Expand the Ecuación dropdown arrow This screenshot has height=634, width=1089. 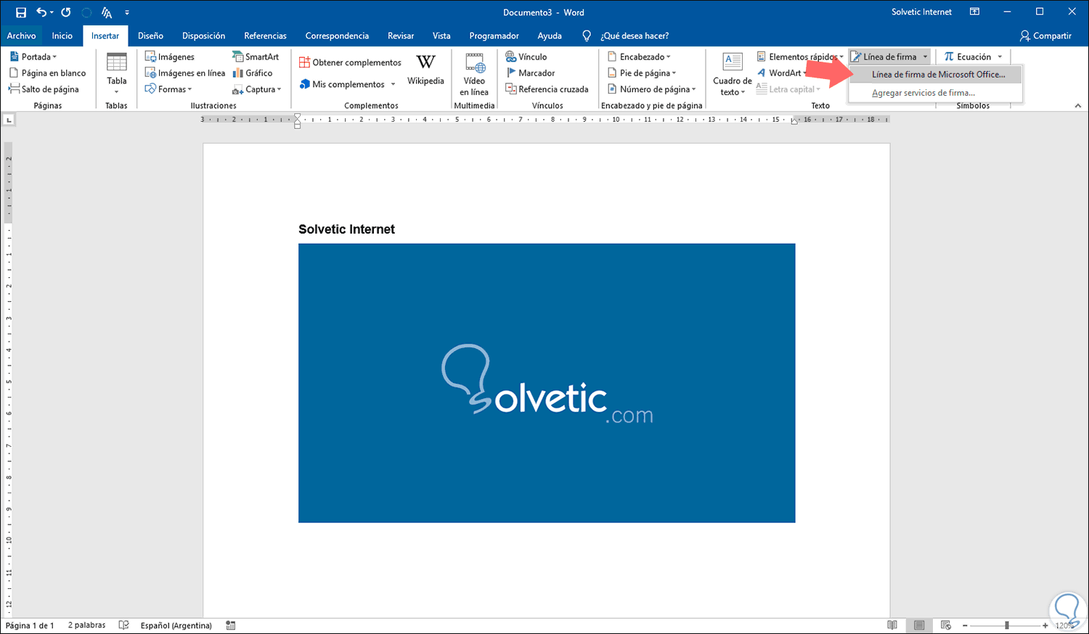[1000, 57]
